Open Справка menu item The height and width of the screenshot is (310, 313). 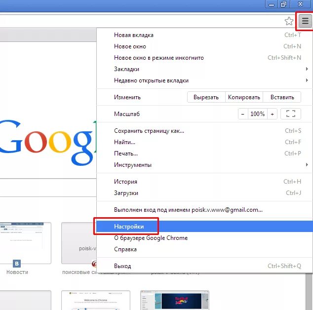(x=204, y=249)
